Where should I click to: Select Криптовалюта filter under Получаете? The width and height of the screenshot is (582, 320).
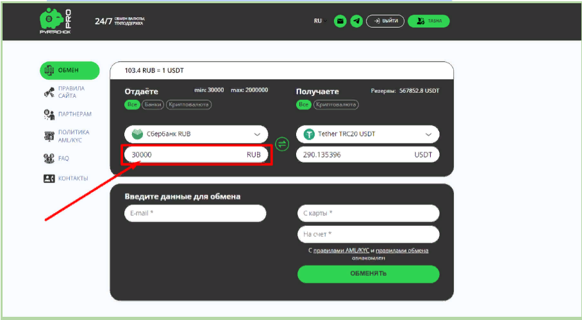pos(337,104)
